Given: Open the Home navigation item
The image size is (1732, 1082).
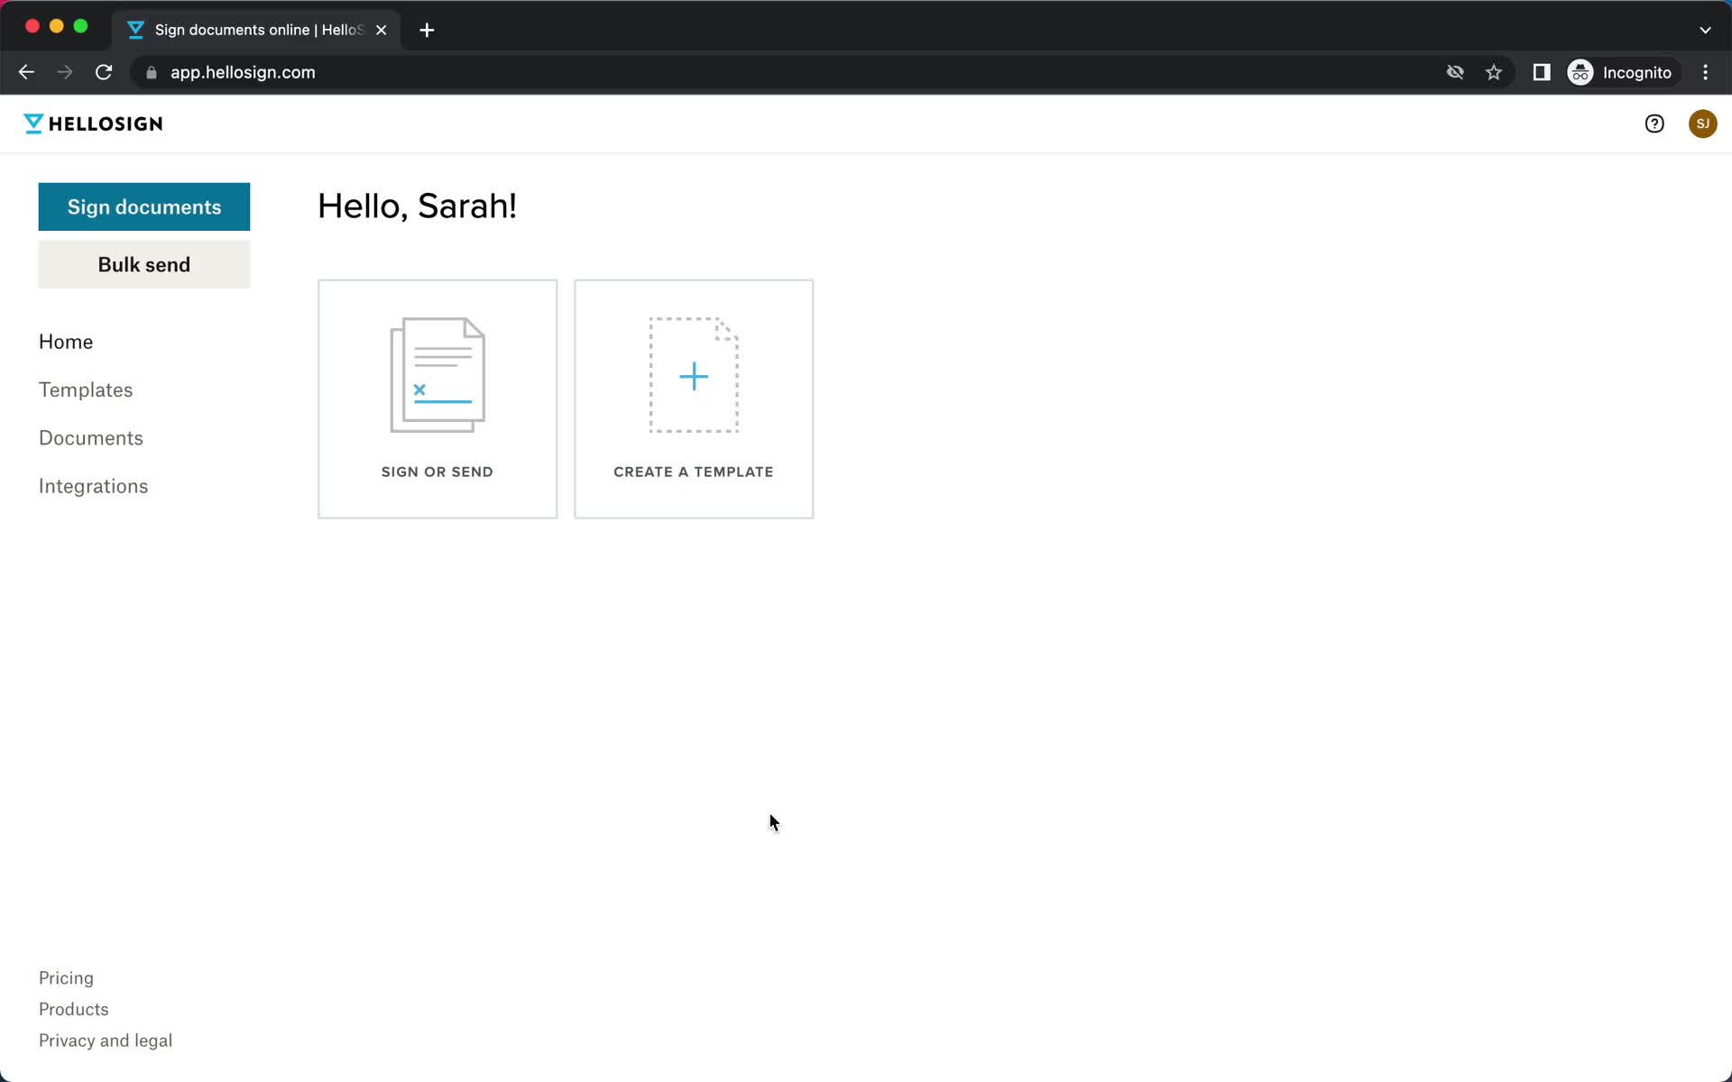Looking at the screenshot, I should click(66, 340).
